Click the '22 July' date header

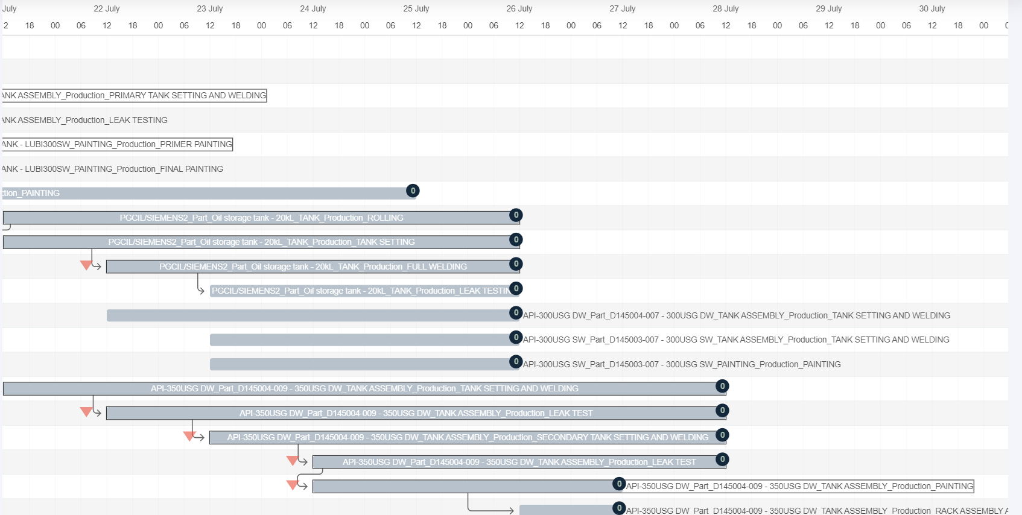[x=107, y=8]
